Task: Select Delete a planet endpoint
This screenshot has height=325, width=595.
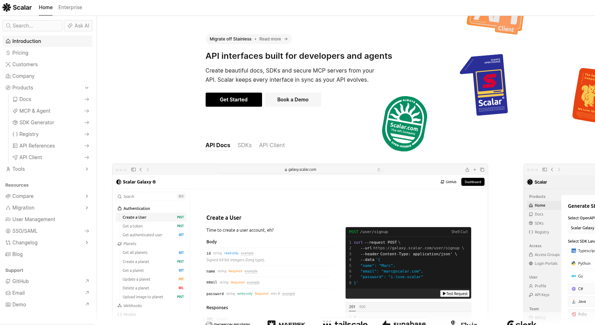Action: click(x=151, y=288)
